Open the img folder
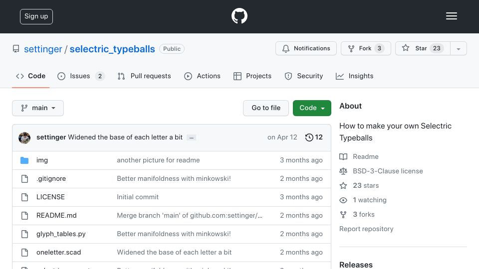Viewport: 479px width, 269px height. point(42,160)
